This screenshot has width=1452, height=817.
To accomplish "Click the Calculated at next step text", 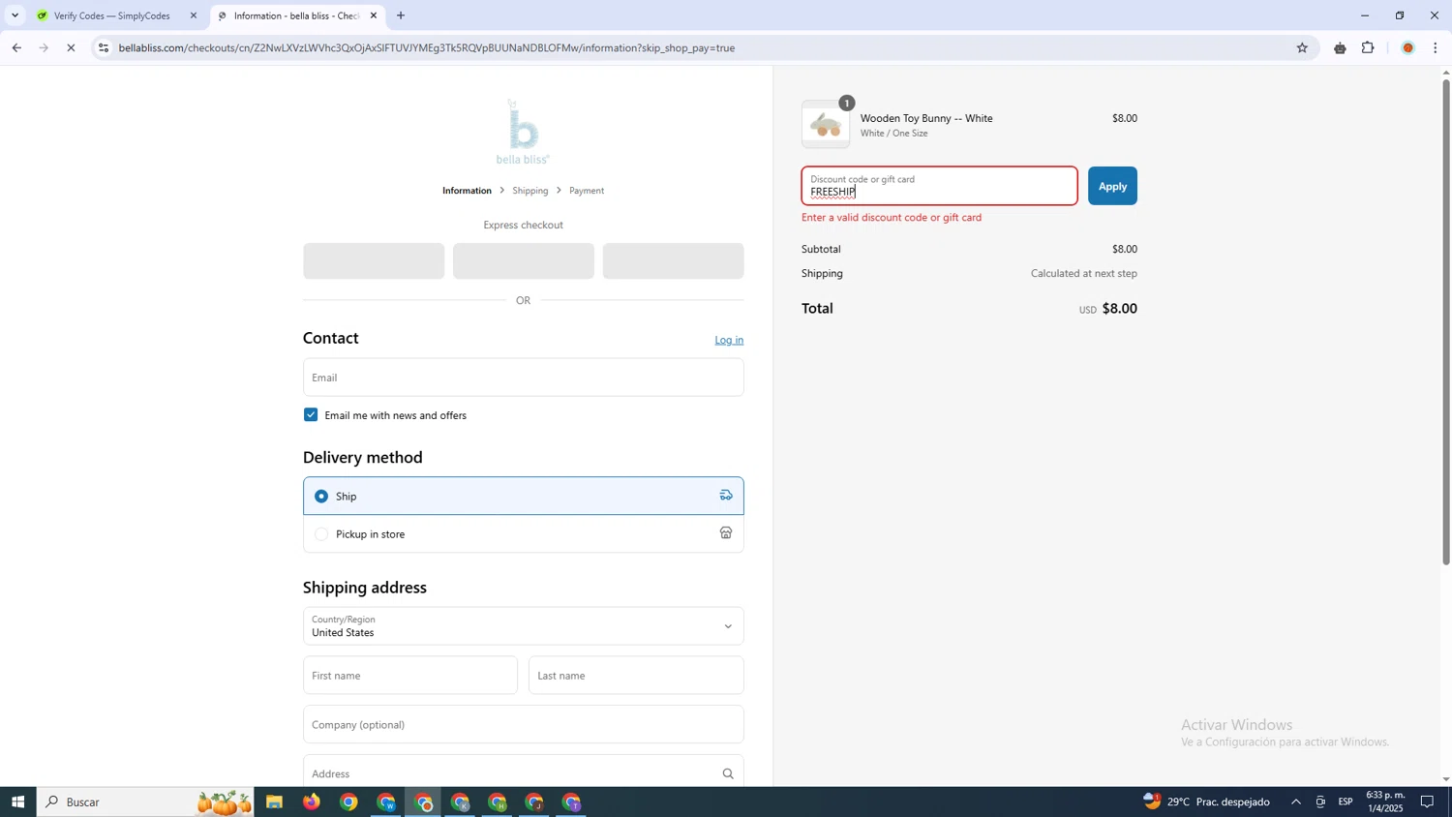I will click(1083, 274).
